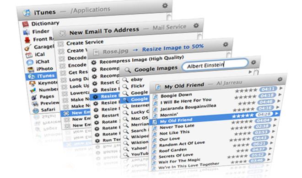
Task: Click the Dictionary app icon
Action: click(x=26, y=24)
